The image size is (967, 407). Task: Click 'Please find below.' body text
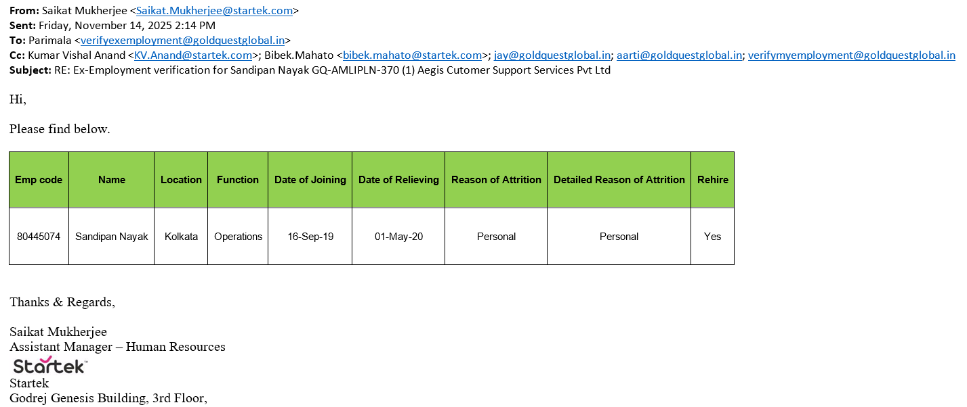[60, 128]
